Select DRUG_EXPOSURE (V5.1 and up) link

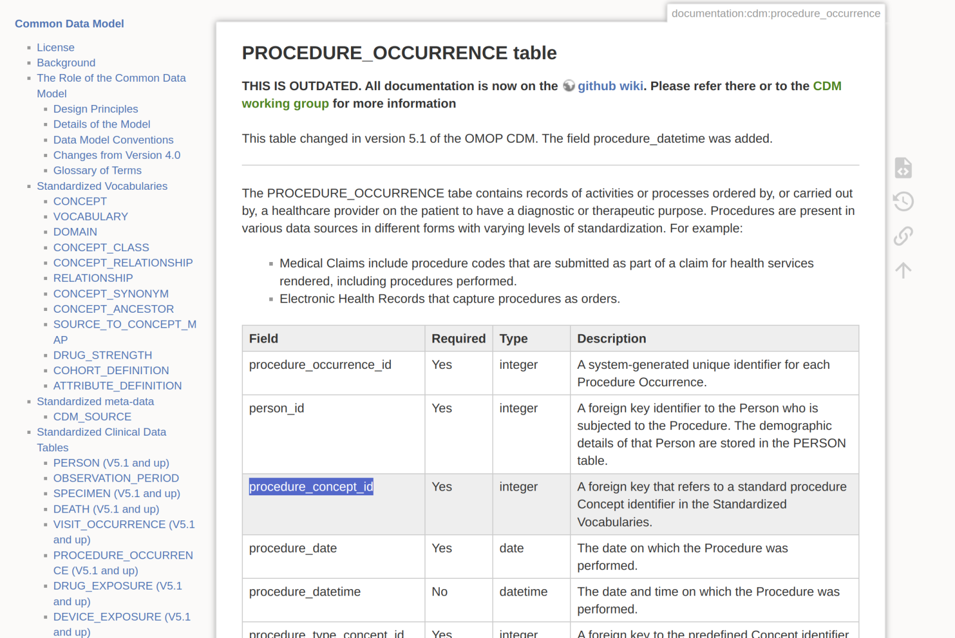(118, 586)
